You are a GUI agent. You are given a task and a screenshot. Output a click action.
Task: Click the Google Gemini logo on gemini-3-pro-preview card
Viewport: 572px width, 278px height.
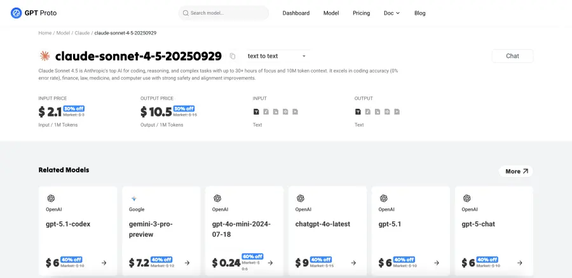tap(134, 198)
